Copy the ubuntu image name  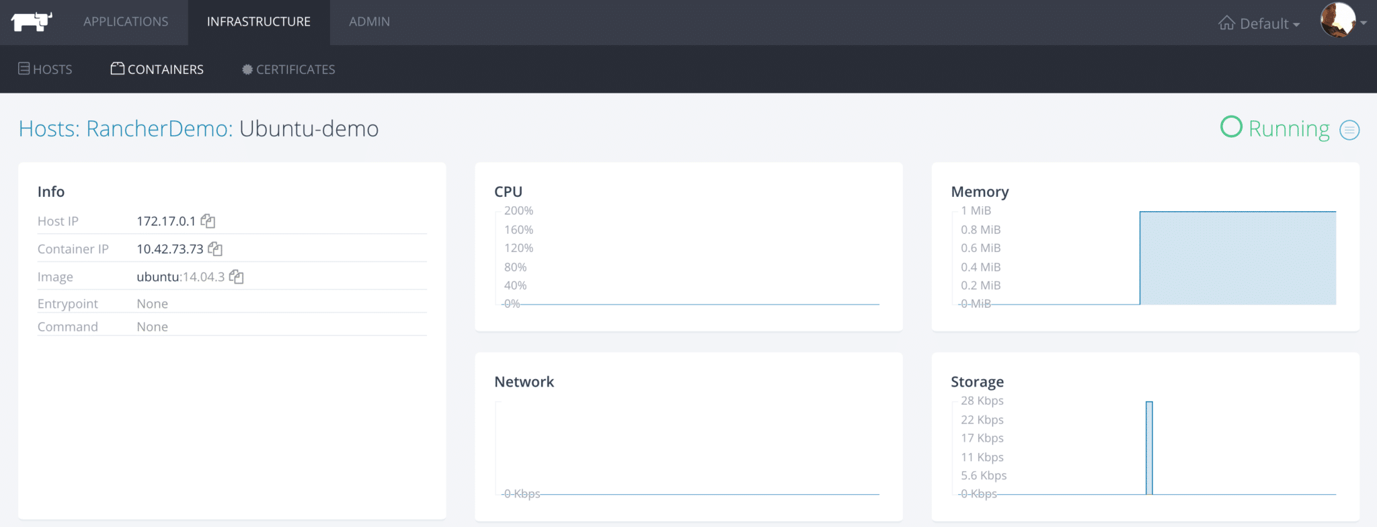click(x=236, y=277)
